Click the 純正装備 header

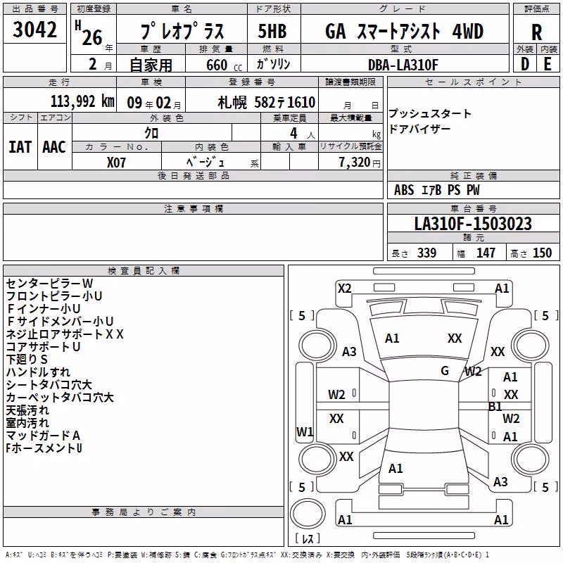tap(474, 175)
